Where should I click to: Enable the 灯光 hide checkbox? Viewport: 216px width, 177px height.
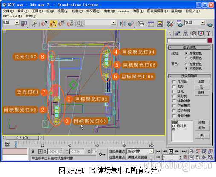[174, 91]
